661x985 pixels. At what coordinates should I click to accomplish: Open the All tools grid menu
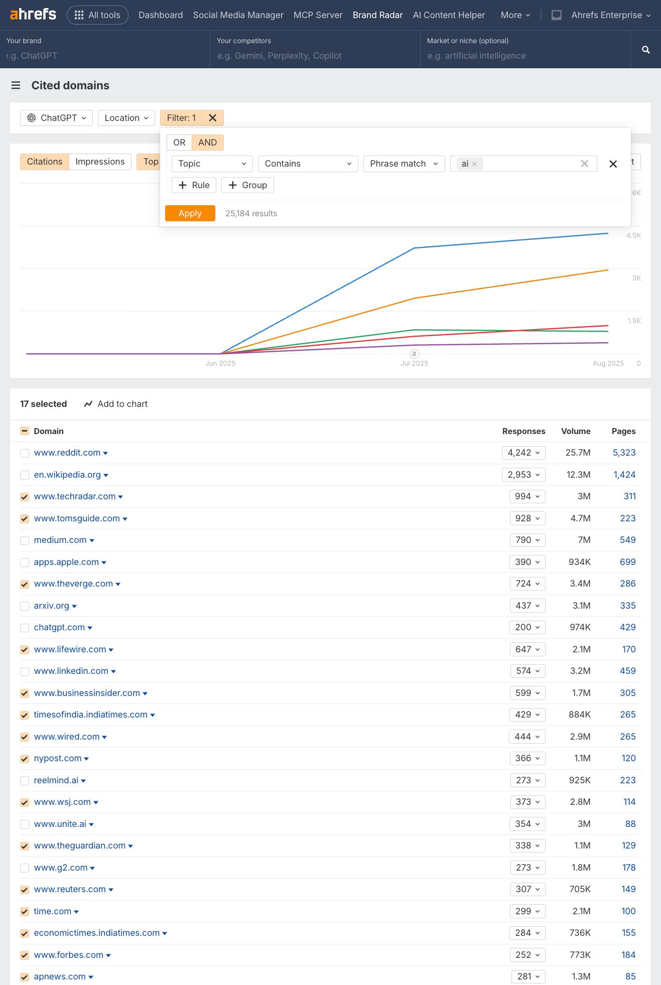(97, 15)
